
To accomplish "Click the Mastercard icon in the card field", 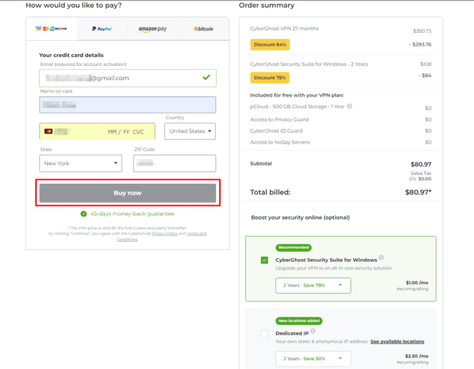I will coord(48,131).
